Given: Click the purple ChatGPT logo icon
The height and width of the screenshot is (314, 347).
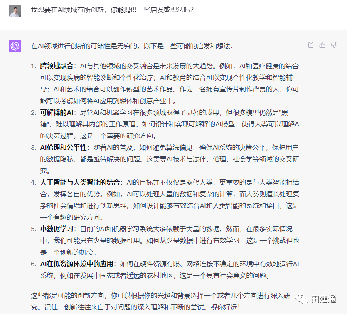Looking at the screenshot, I should click(15, 46).
